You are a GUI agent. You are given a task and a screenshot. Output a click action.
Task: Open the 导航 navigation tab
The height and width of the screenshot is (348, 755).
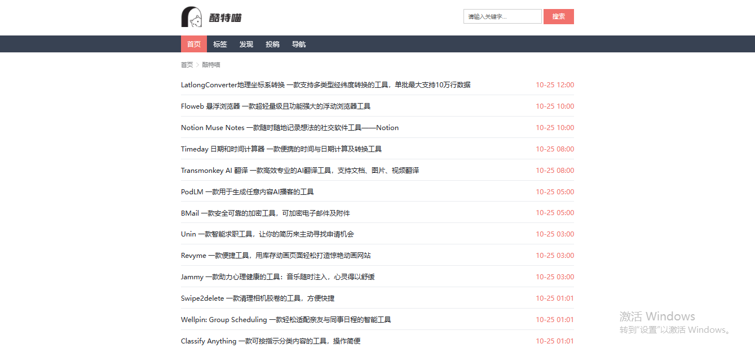point(299,44)
